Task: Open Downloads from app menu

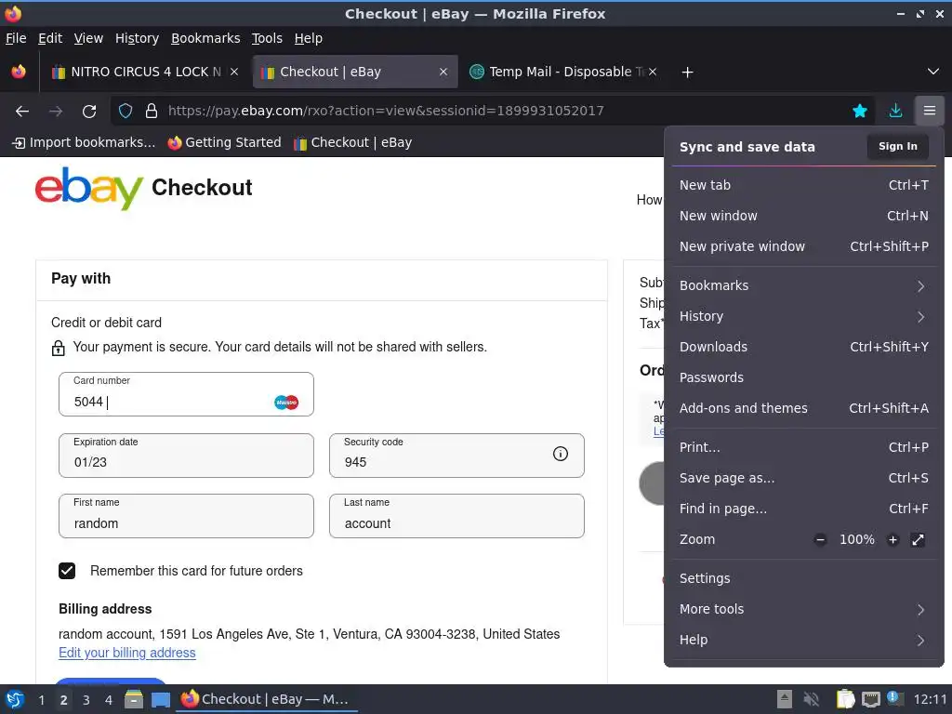Action: click(803, 347)
